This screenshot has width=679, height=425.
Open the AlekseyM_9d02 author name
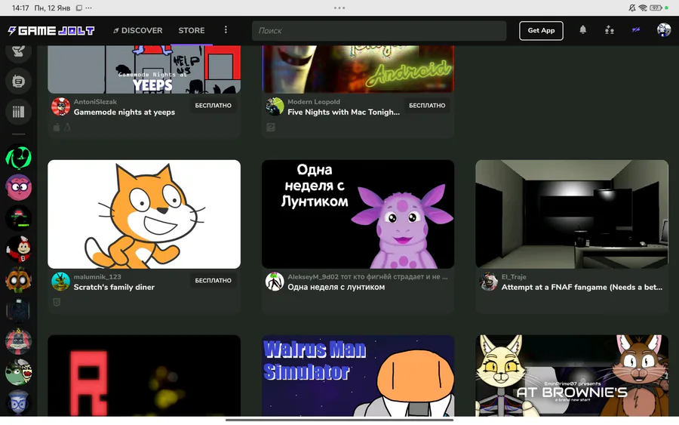[367, 277]
